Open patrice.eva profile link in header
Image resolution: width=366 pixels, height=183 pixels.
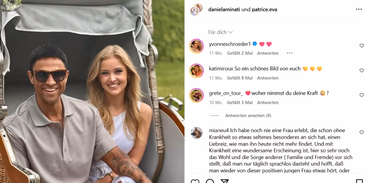click(264, 10)
